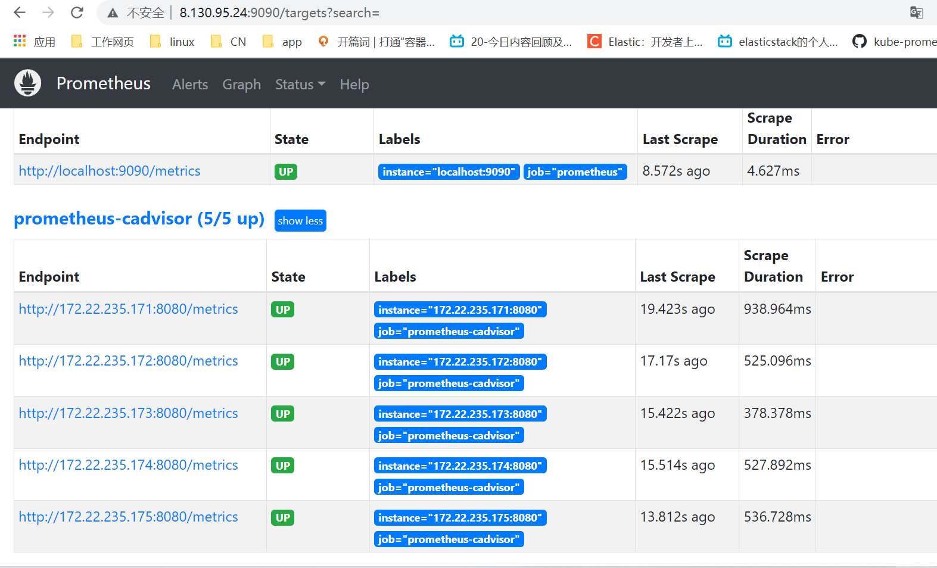Open the 172.22.235.173 metrics endpoint
The image size is (937, 568).
129,413
